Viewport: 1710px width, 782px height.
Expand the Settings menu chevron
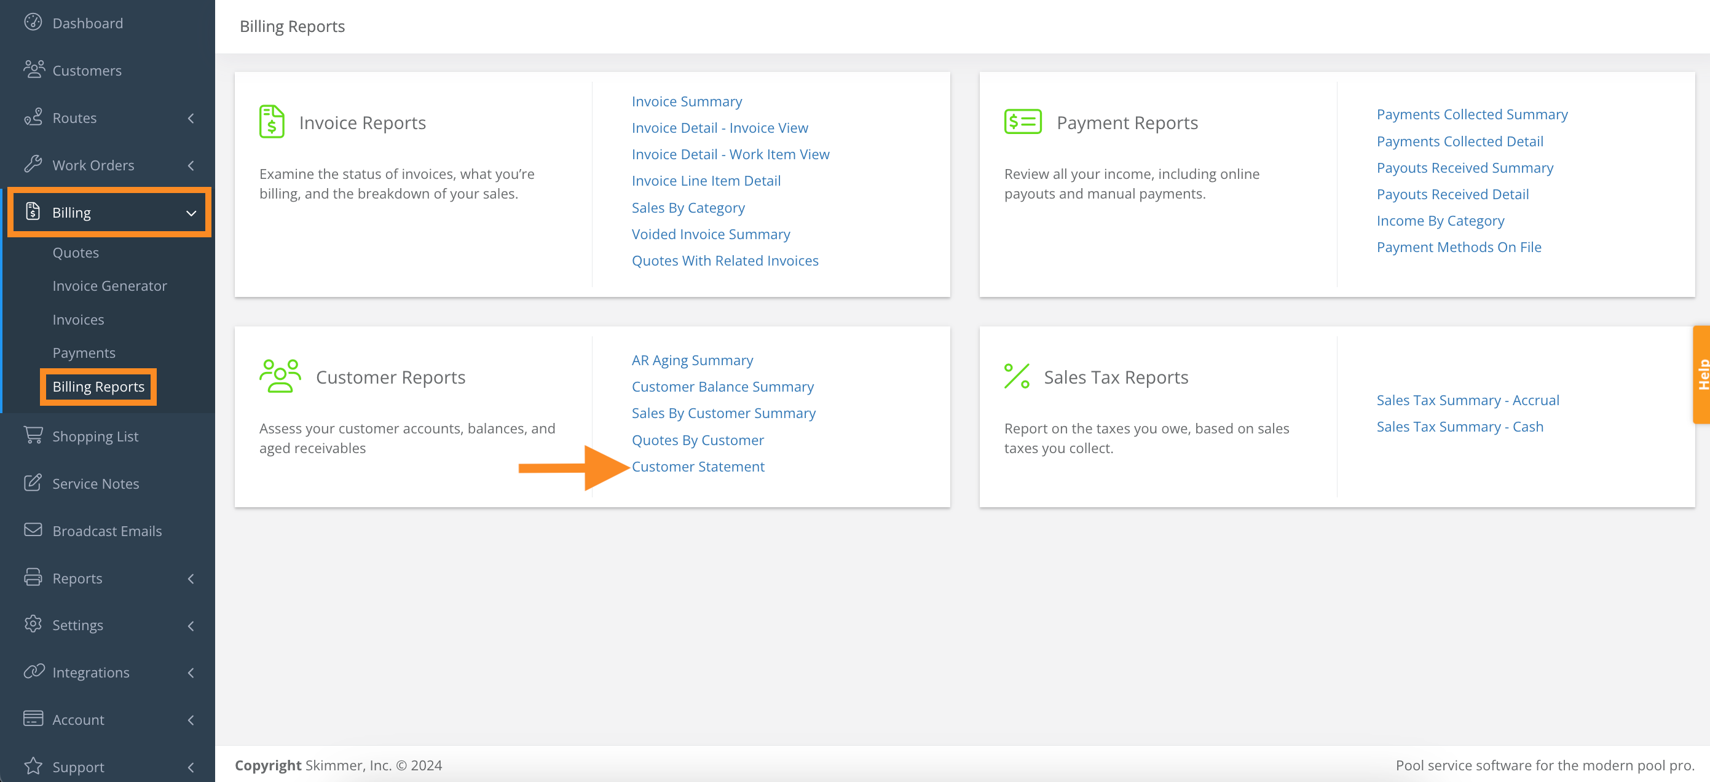pyautogui.click(x=191, y=626)
